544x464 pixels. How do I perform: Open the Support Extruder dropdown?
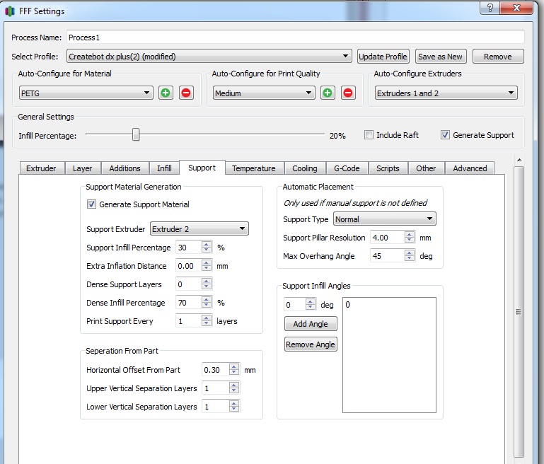(199, 229)
